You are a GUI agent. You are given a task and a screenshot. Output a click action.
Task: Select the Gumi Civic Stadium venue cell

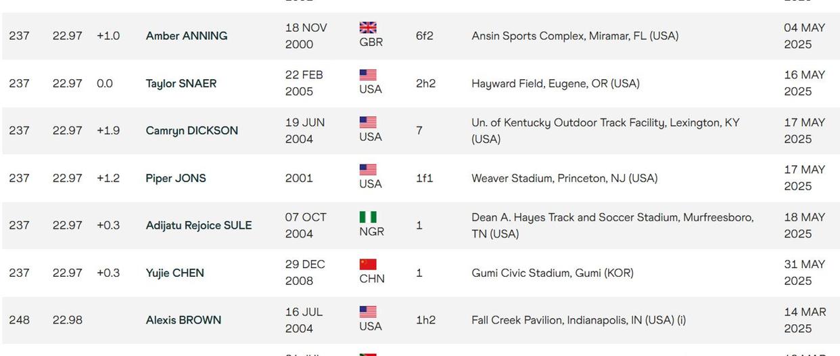(x=553, y=273)
